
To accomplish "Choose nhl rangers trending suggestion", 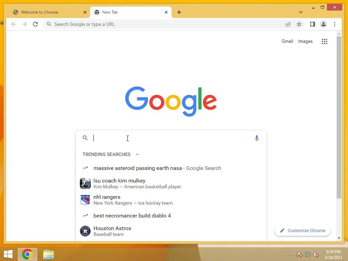I will coord(171,200).
